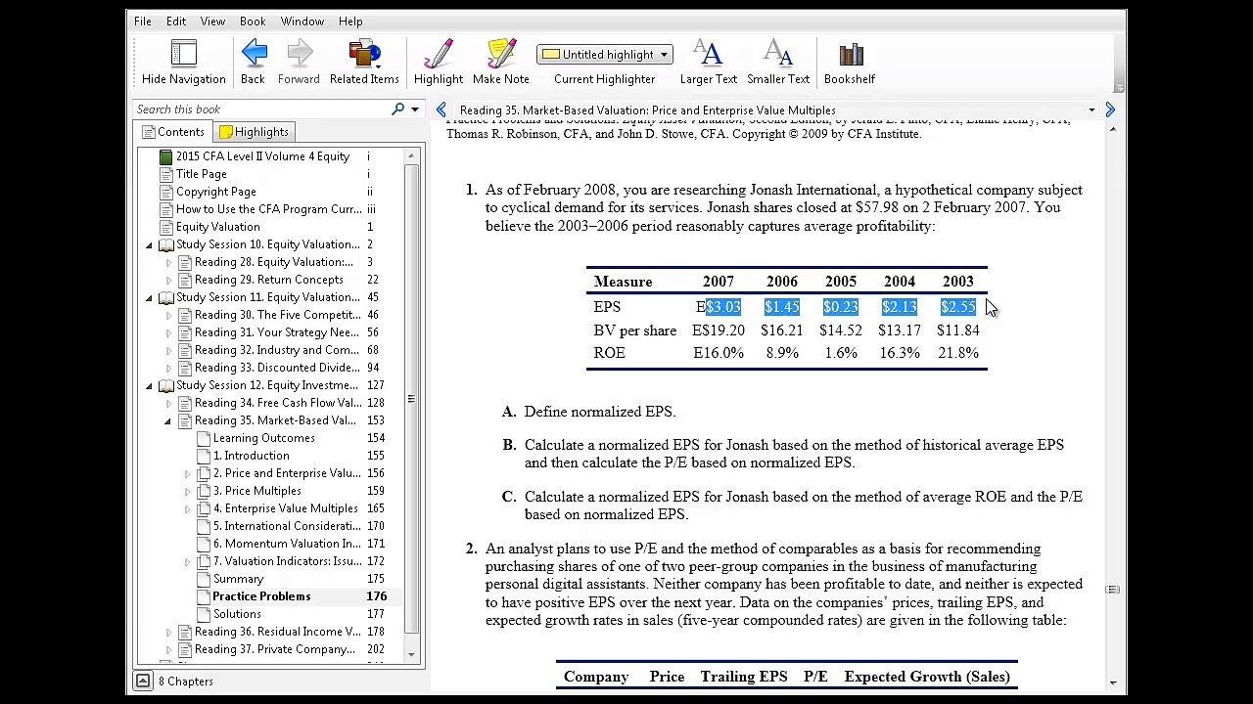
Task: Open the File menu
Action: (143, 22)
